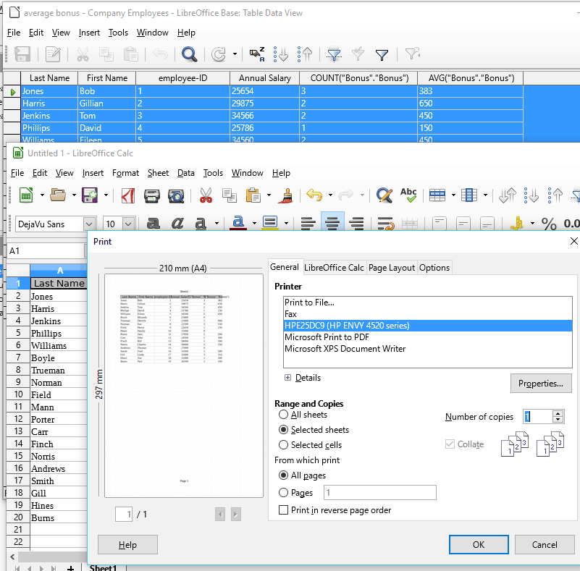Viewport: 580px width, 571px height.
Task: Open Undo history dropdown arrow in Calc
Action: click(330, 195)
